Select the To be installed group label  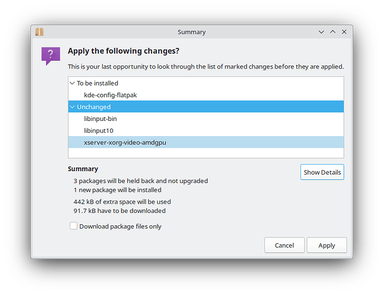(97, 83)
